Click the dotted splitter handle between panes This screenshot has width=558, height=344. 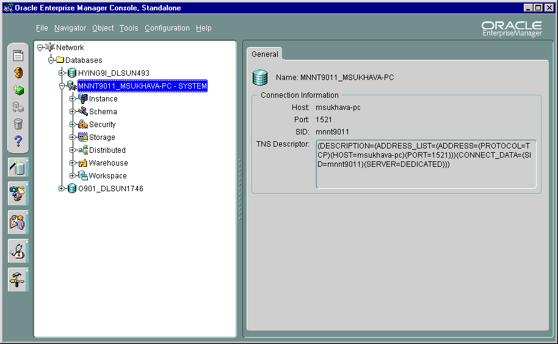click(240, 189)
